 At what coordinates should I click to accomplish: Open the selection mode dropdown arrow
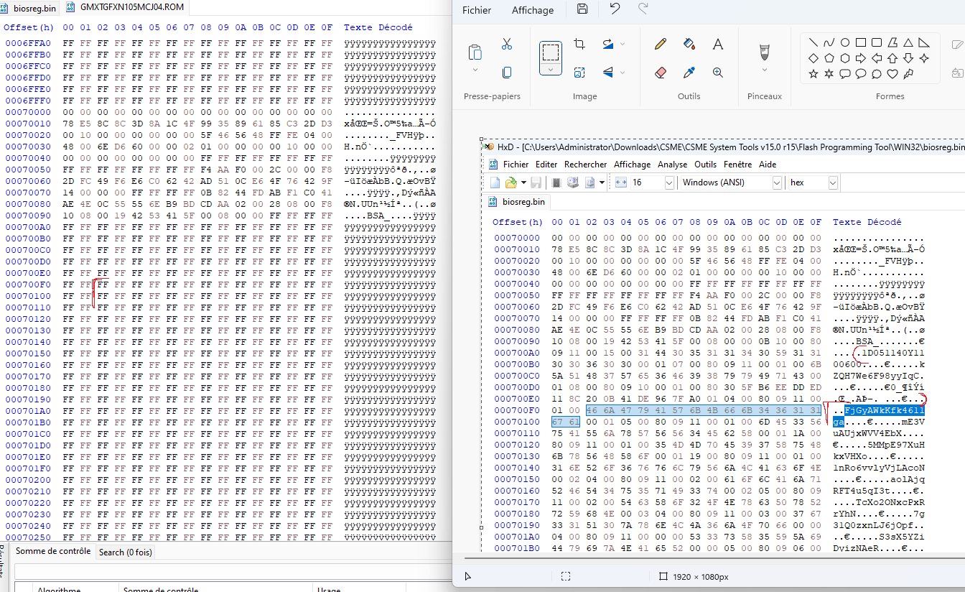(x=551, y=70)
